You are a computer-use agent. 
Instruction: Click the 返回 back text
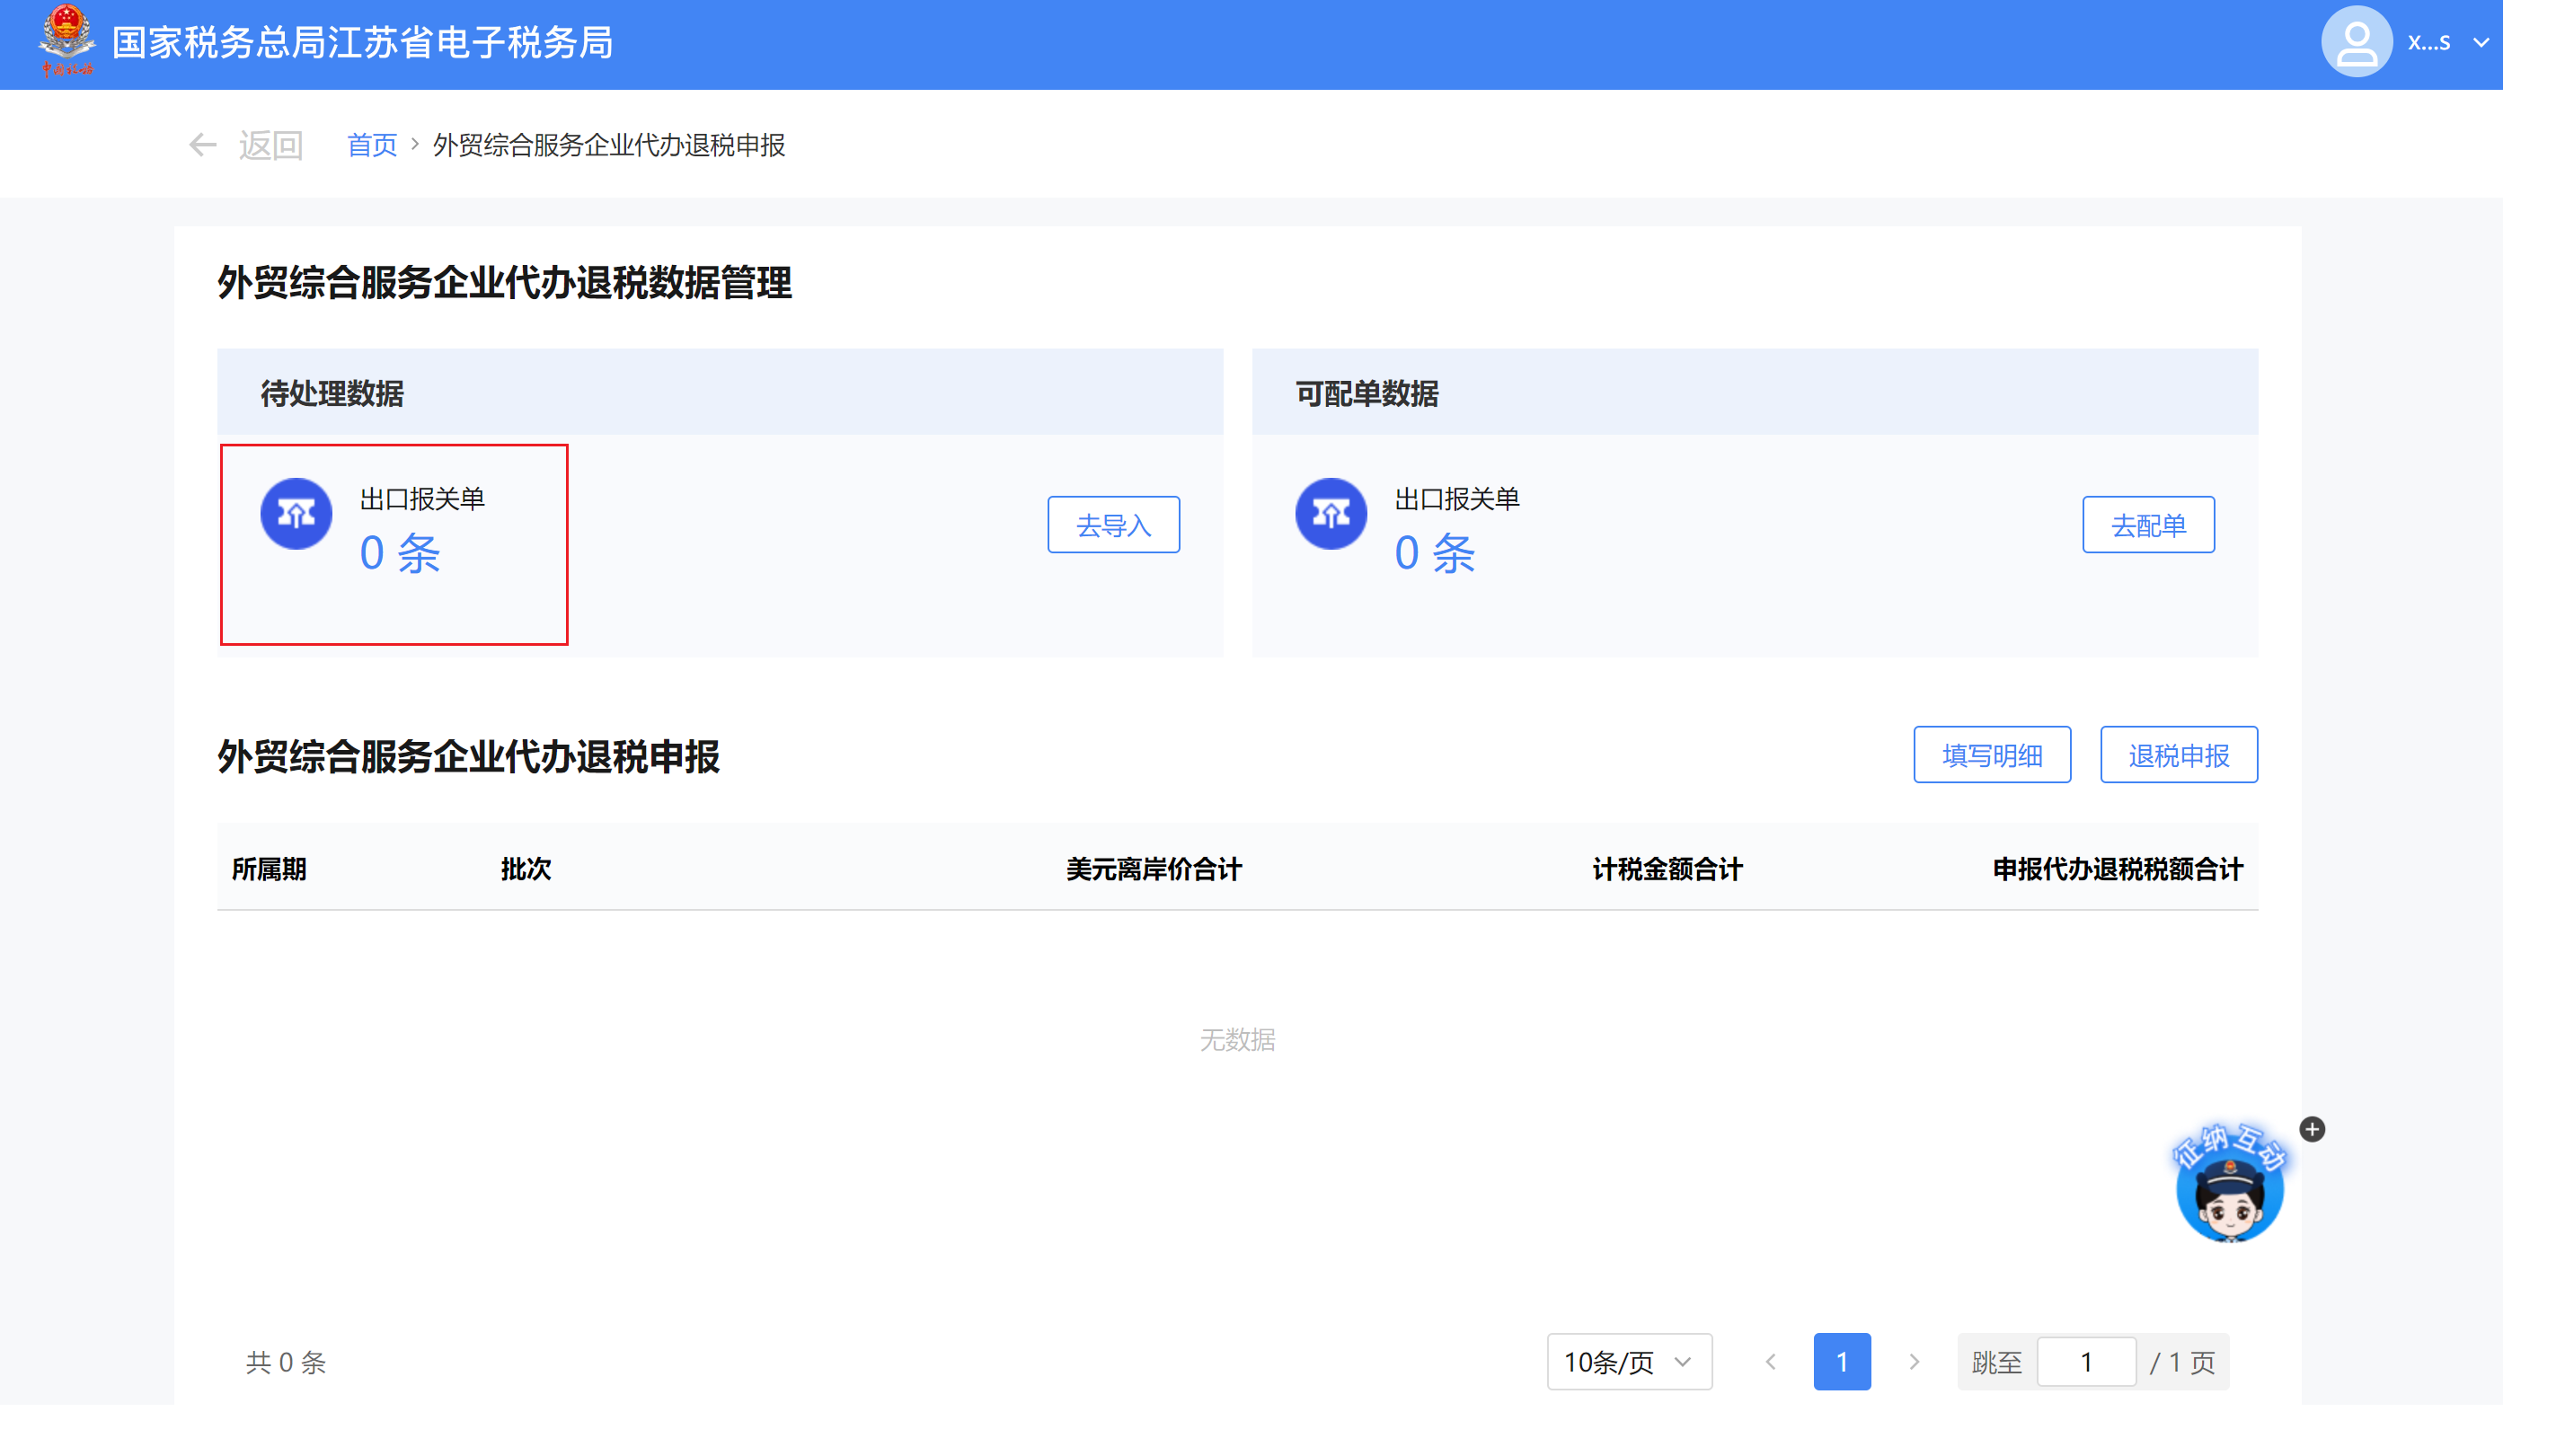tap(270, 146)
